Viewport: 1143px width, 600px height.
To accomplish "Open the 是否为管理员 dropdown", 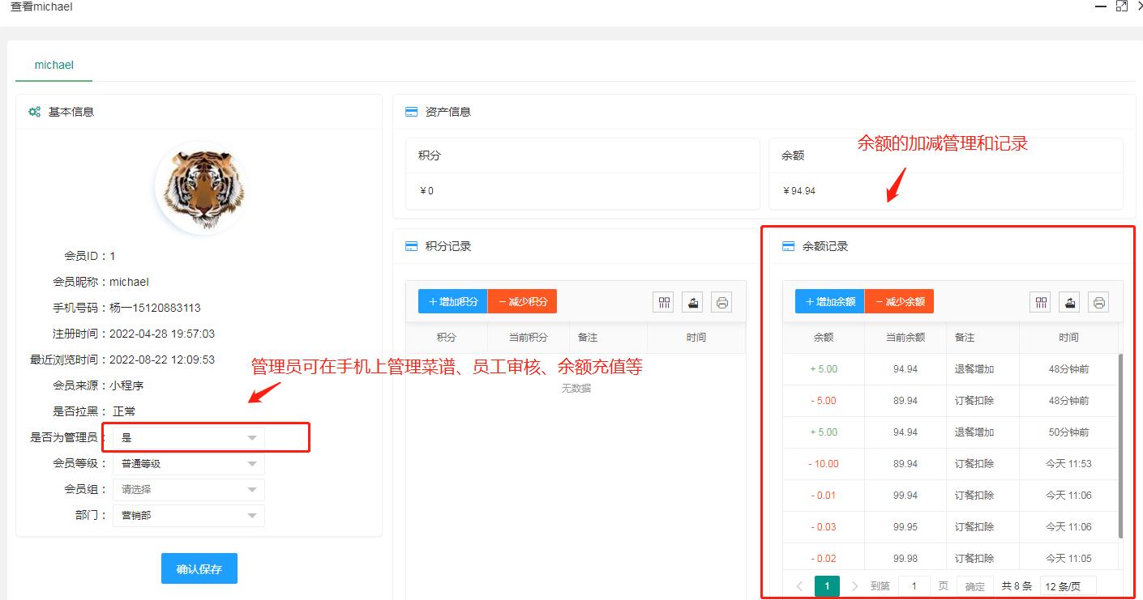I will click(188, 437).
